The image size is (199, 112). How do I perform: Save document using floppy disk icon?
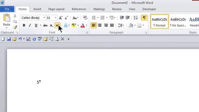click(9, 39)
